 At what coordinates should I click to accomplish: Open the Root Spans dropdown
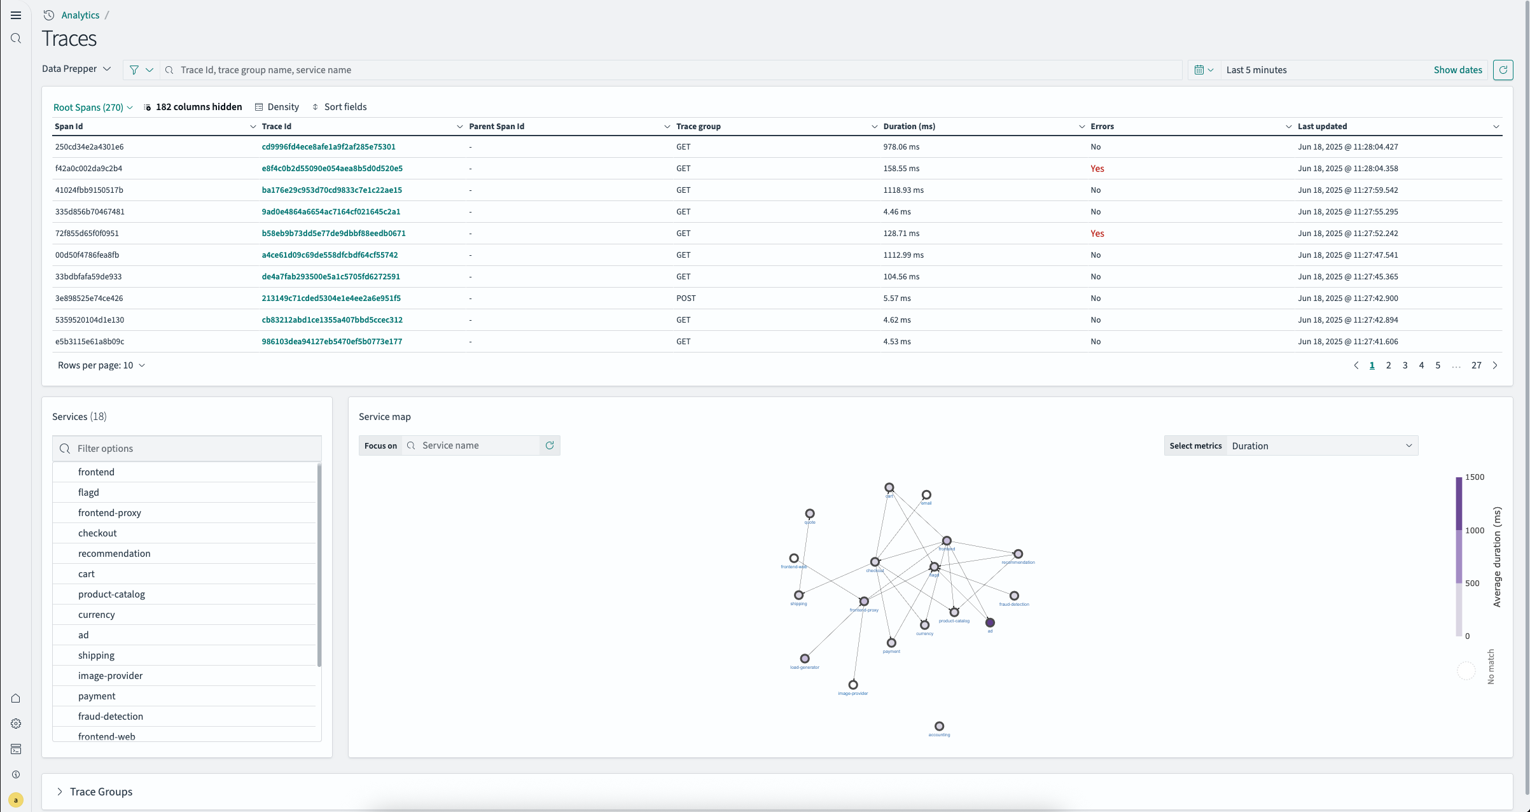[x=93, y=108]
